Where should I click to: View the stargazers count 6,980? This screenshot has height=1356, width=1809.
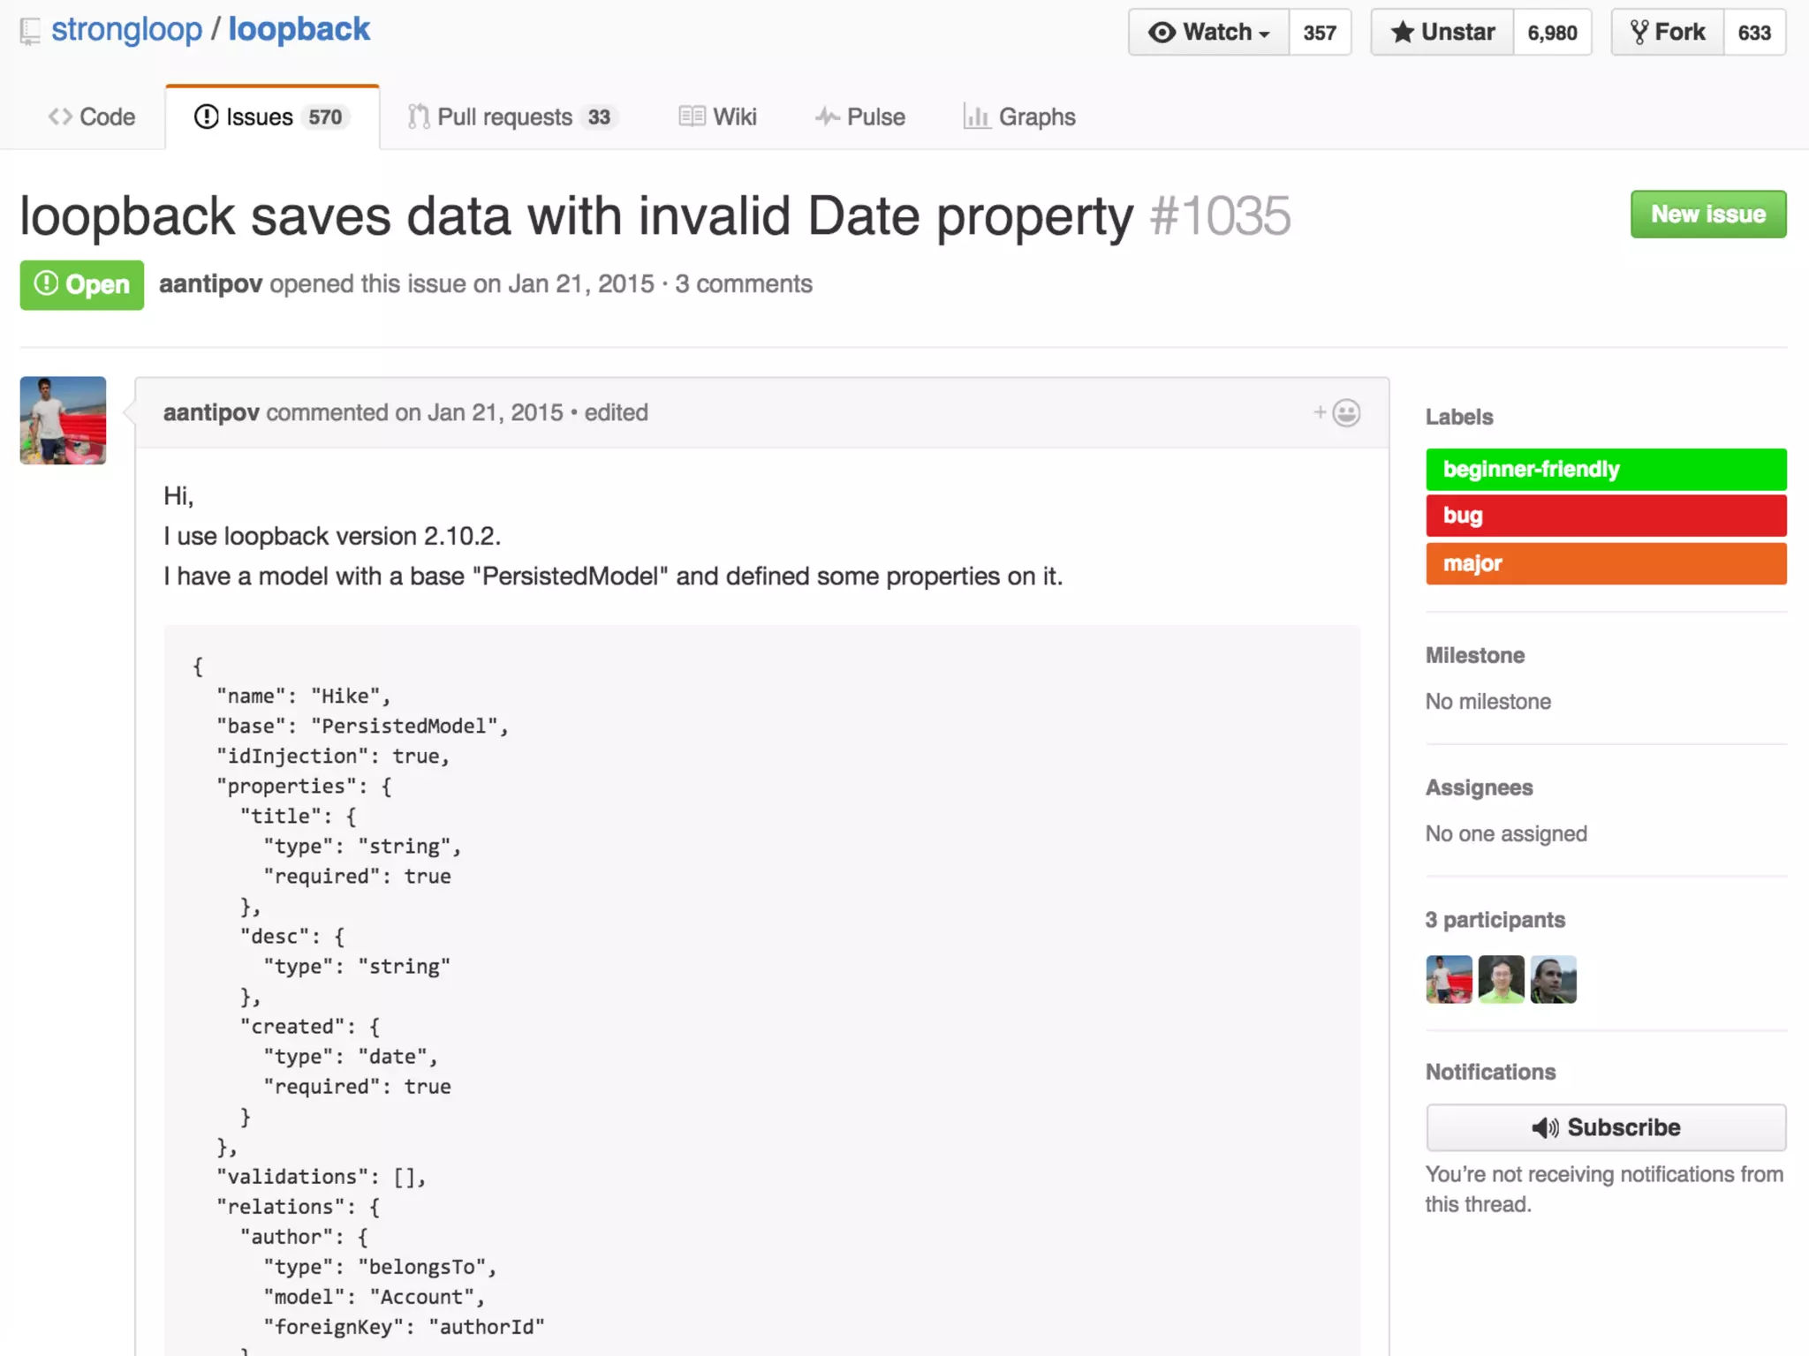tap(1552, 33)
